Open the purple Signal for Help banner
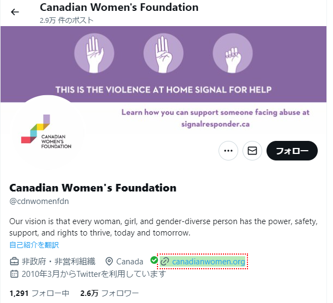Viewport: 333px width, 303px height. tap(164, 64)
